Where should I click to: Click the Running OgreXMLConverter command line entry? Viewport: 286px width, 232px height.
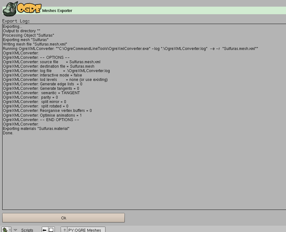[x=130, y=49]
